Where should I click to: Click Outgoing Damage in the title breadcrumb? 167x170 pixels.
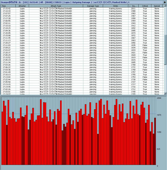[x=81, y=2]
